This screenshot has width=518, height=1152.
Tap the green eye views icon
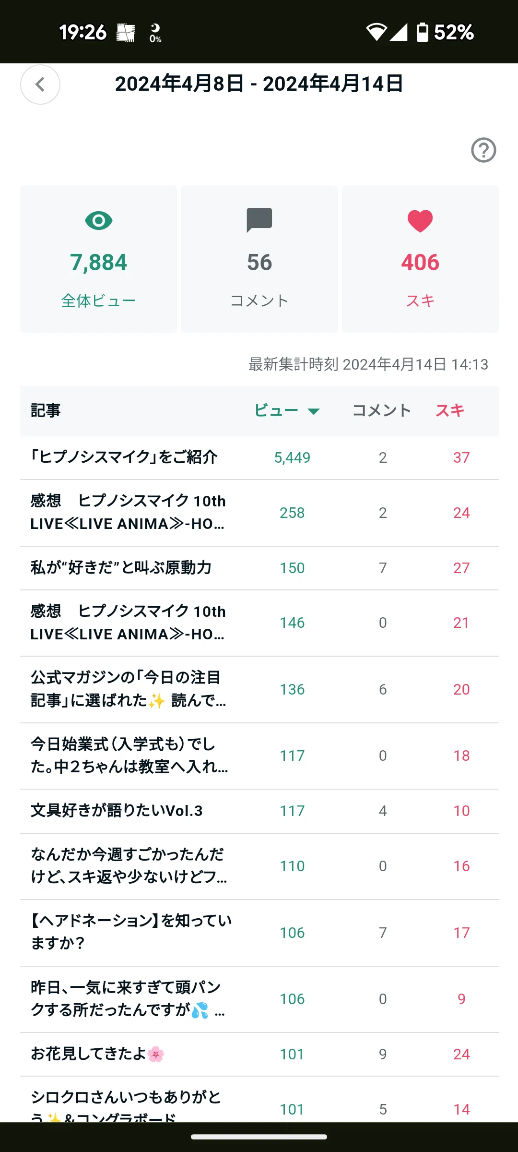(99, 221)
